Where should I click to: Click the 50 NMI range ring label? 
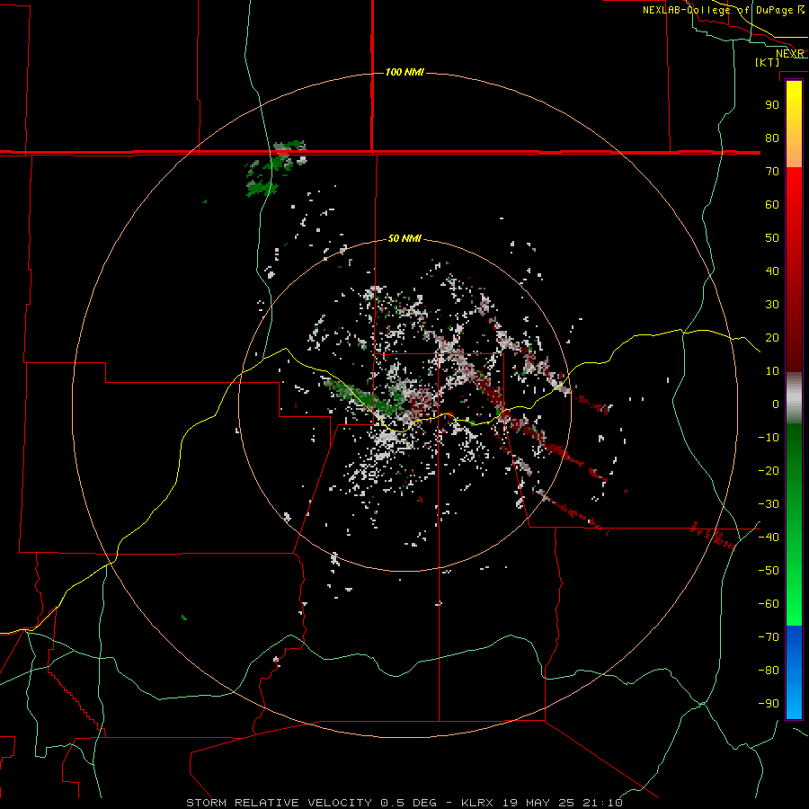click(404, 238)
